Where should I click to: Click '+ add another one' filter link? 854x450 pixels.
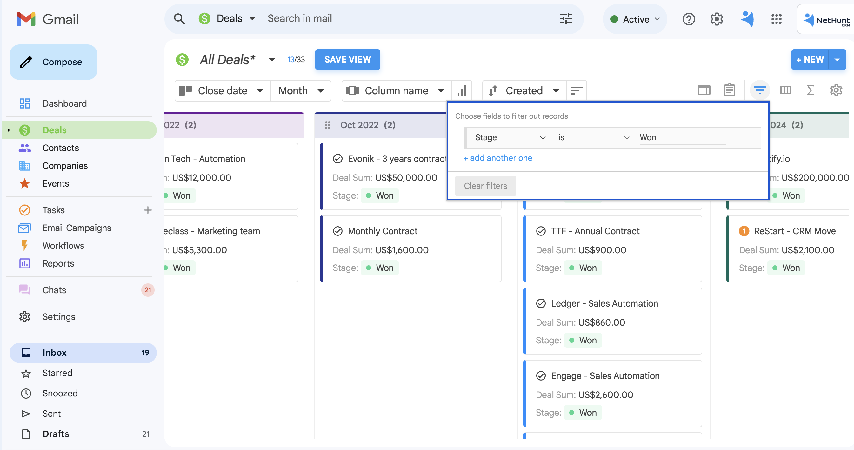497,158
